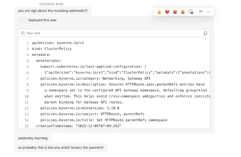Screen dimensions: 241x157
Task: Click the code snippet icon beside Plain Text
Action: click(23, 33)
